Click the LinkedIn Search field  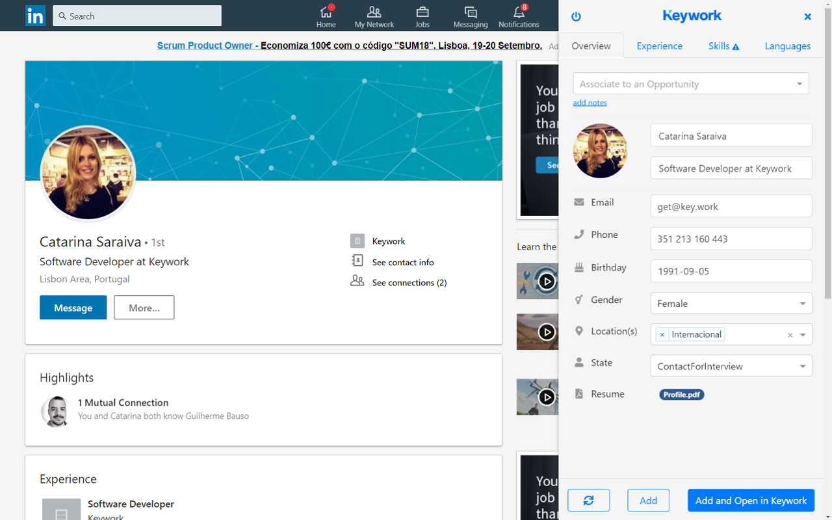click(x=137, y=16)
